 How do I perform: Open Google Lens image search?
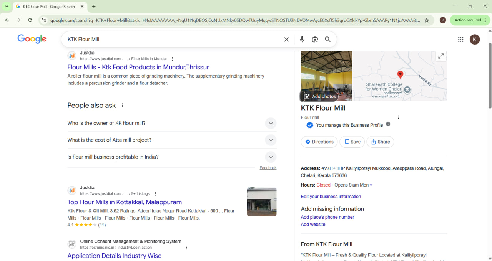tap(315, 39)
